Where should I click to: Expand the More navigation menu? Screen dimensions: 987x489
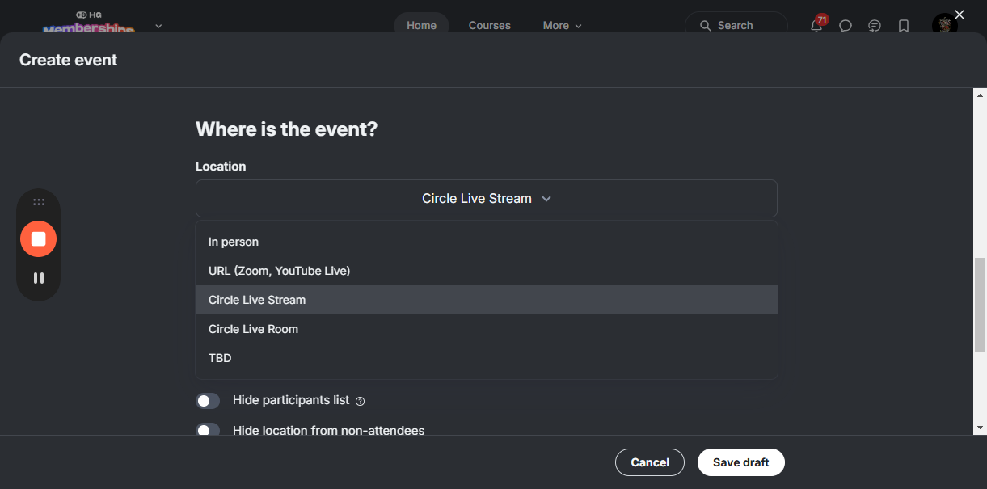[562, 26]
